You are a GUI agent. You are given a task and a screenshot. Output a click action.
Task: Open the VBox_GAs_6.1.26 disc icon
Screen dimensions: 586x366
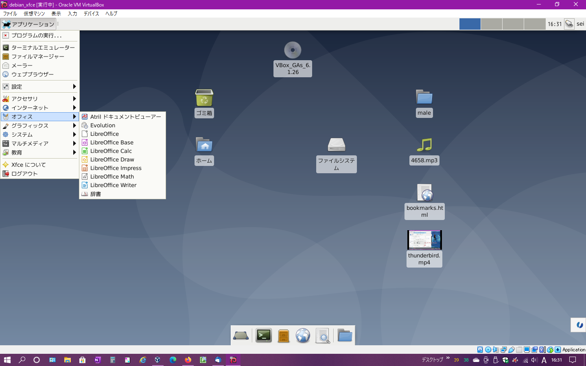[x=293, y=50]
